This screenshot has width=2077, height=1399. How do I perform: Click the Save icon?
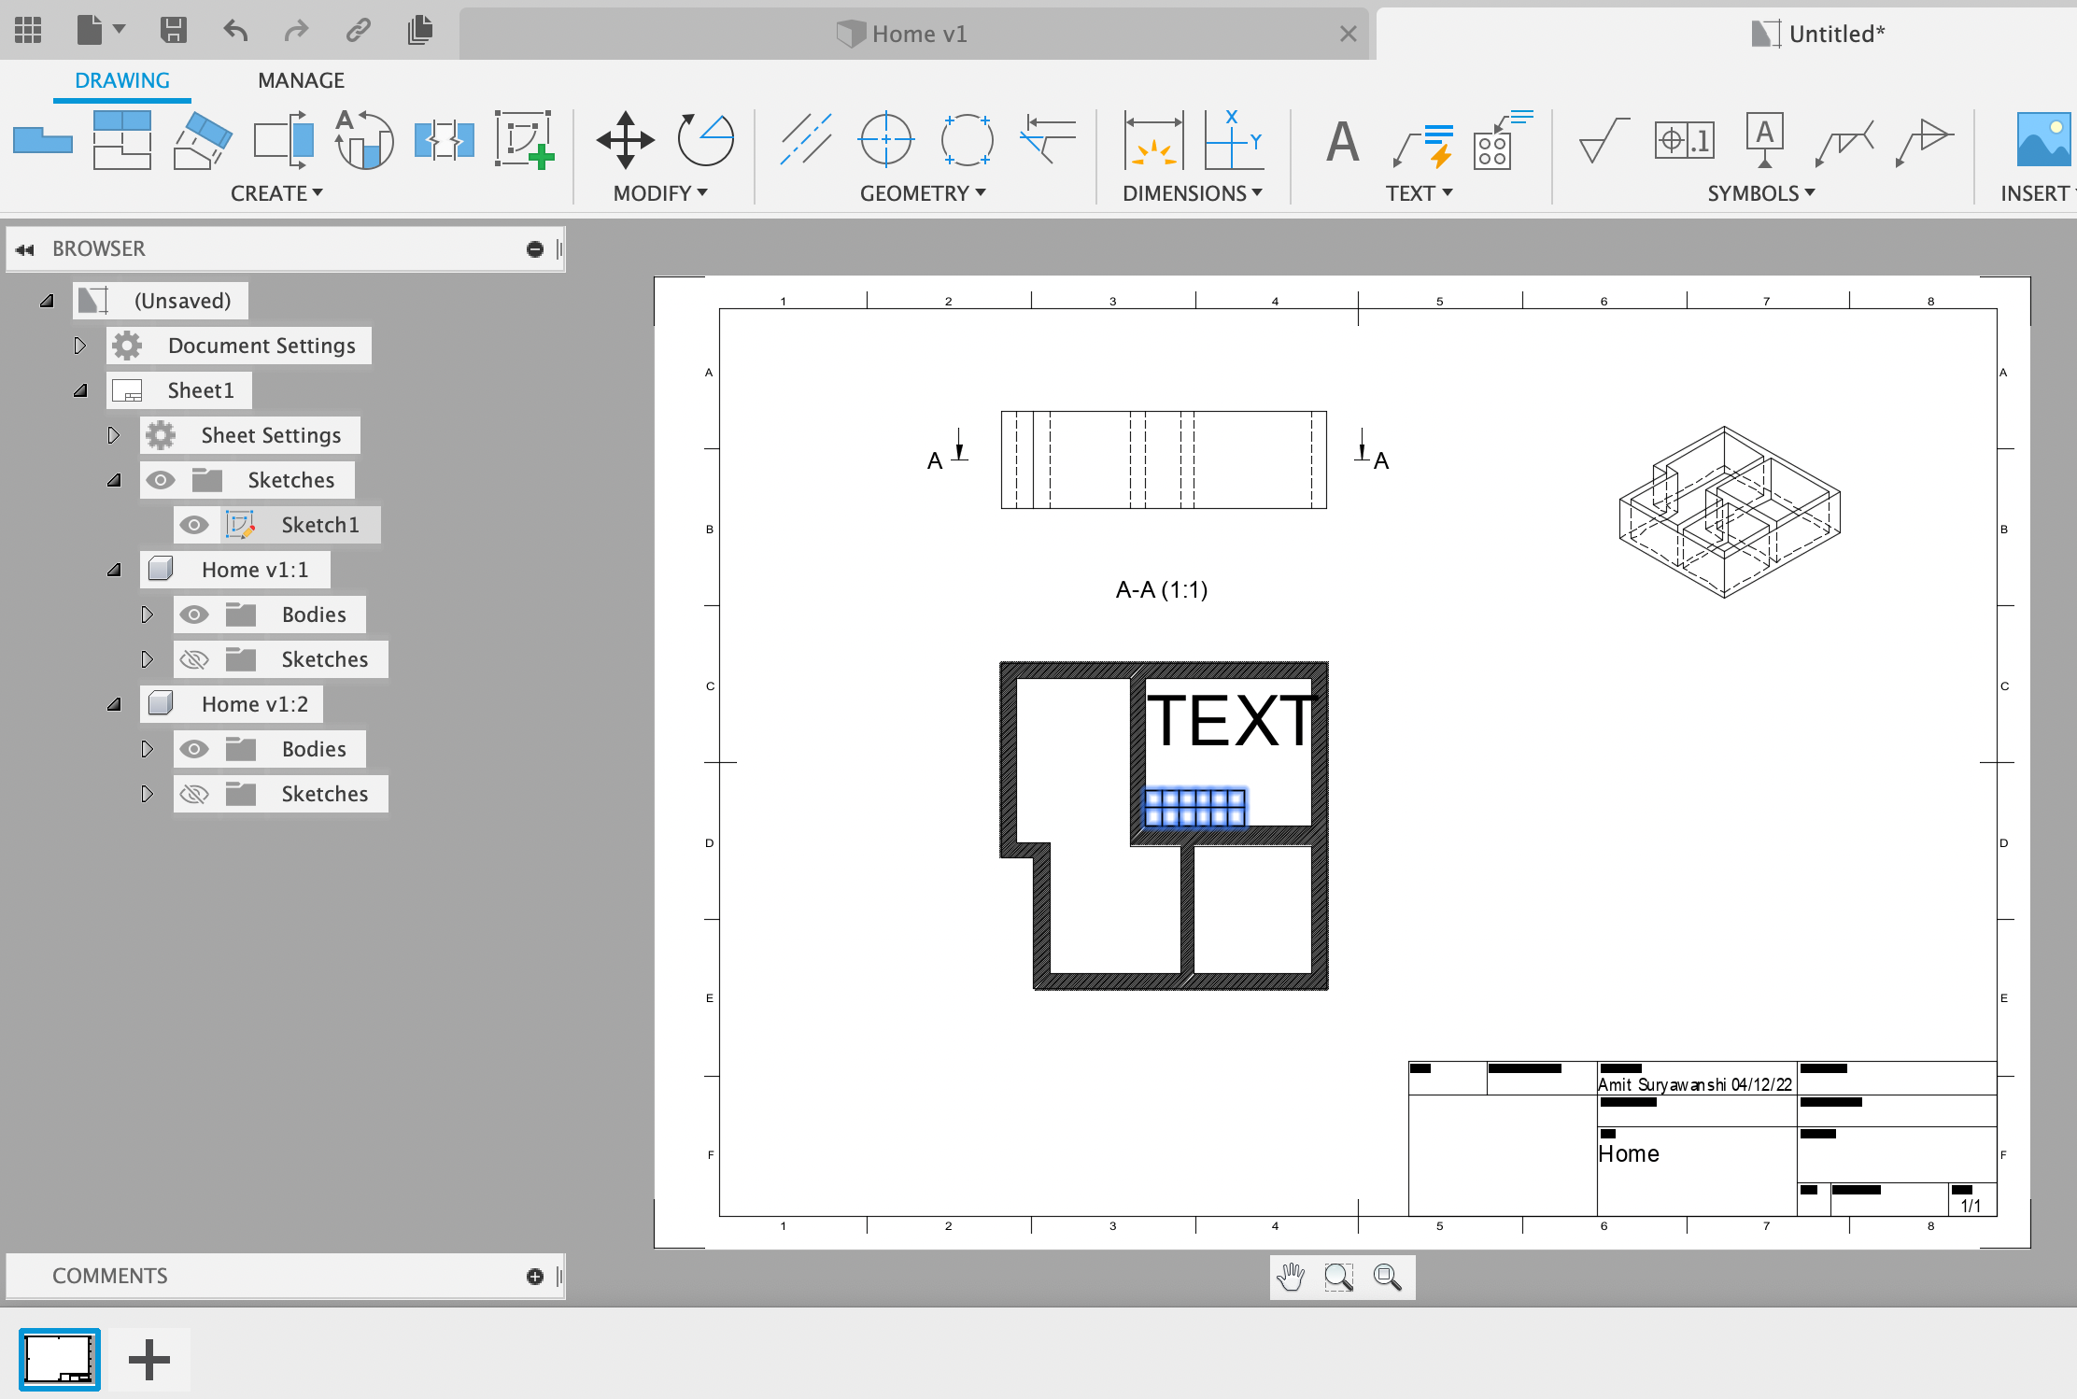coord(173,30)
